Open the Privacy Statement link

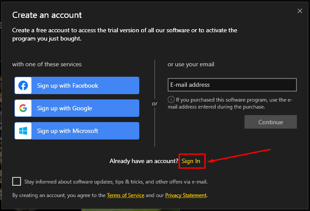(x=186, y=195)
